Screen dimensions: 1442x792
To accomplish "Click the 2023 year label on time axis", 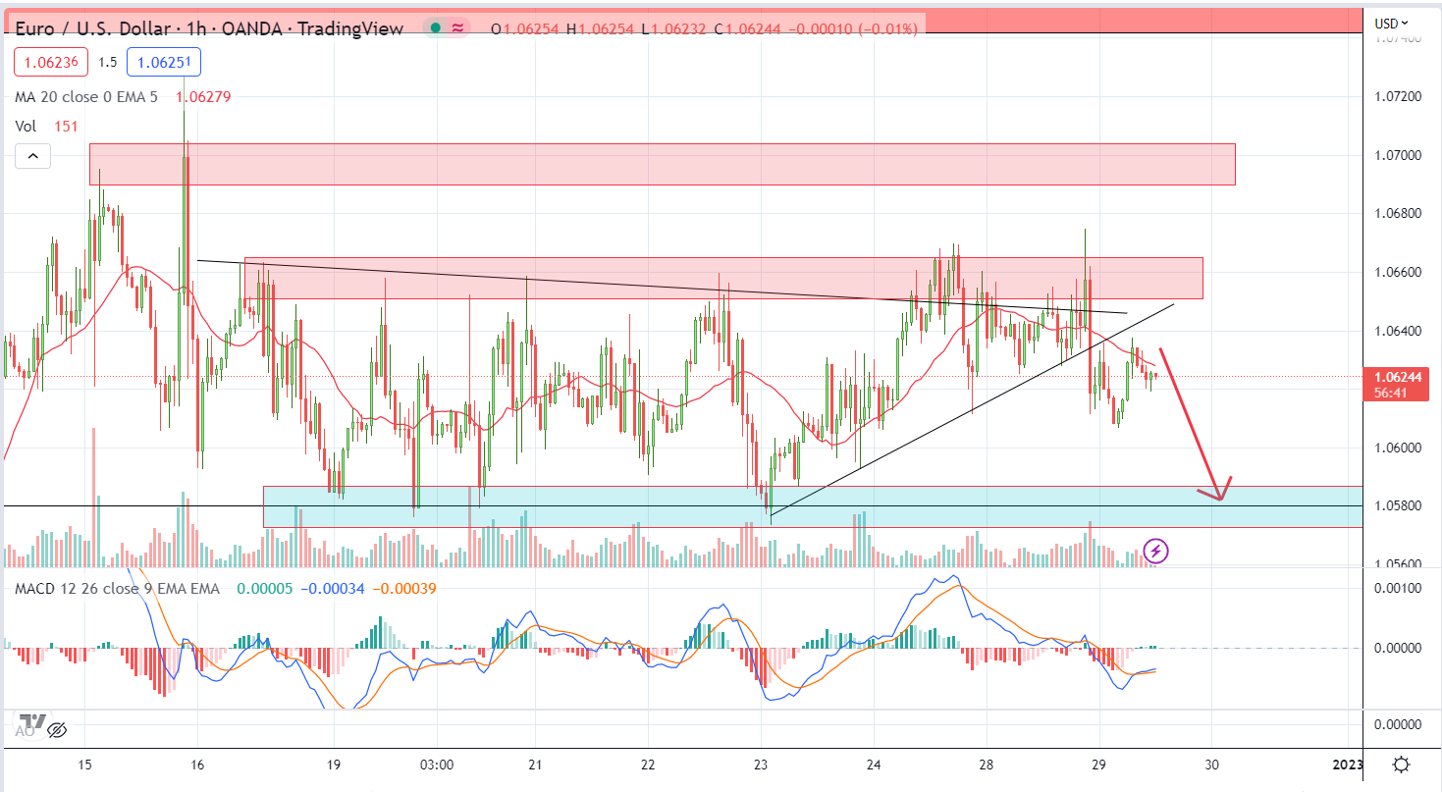I will [x=1349, y=764].
